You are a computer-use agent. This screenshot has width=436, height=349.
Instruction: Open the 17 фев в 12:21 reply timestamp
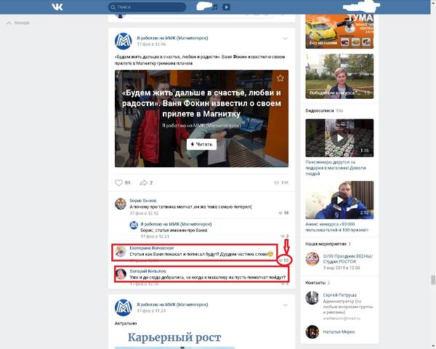click(155, 236)
